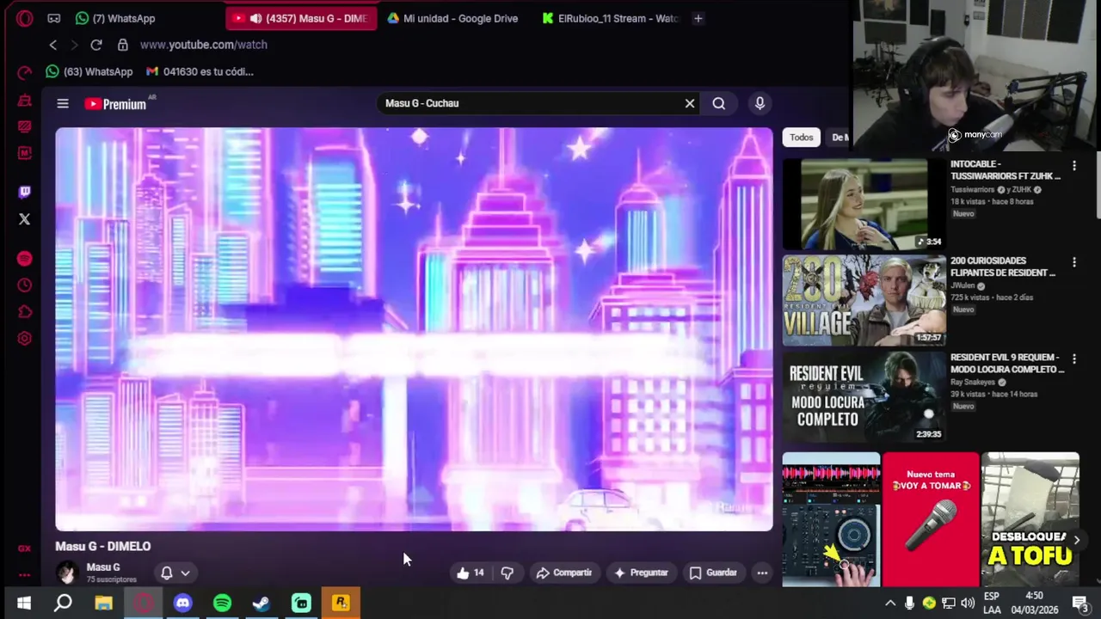Open (63) WhatsApp bookmark
The image size is (1101, 619).
pos(89,71)
